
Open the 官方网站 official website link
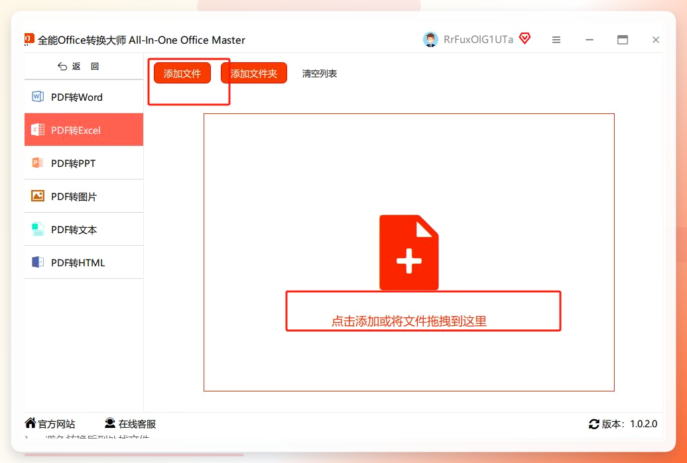tap(50, 424)
